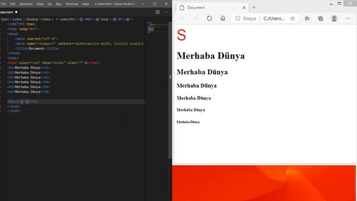
Task: Click the Desktop breadcrumb segment
Action: [32, 20]
